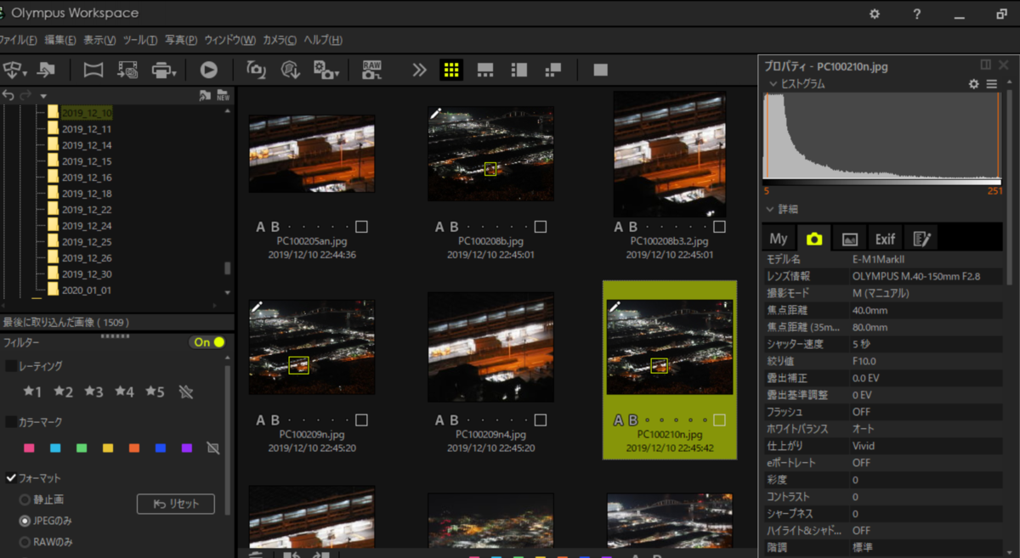Click the RAW processing icon
Screen dimensions: 1020x558
pos(372,70)
